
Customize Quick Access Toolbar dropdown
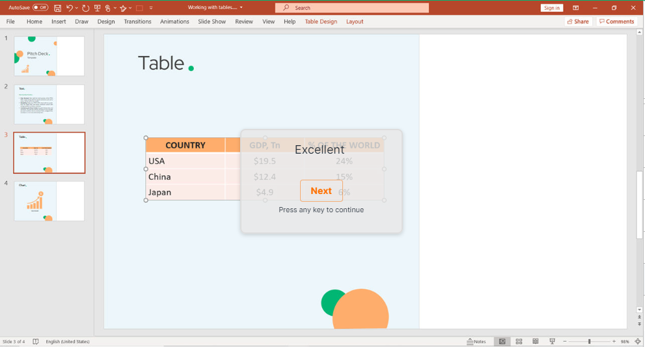pyautogui.click(x=151, y=8)
